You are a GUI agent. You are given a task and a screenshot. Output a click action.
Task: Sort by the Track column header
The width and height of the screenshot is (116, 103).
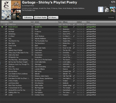pos(19,22)
